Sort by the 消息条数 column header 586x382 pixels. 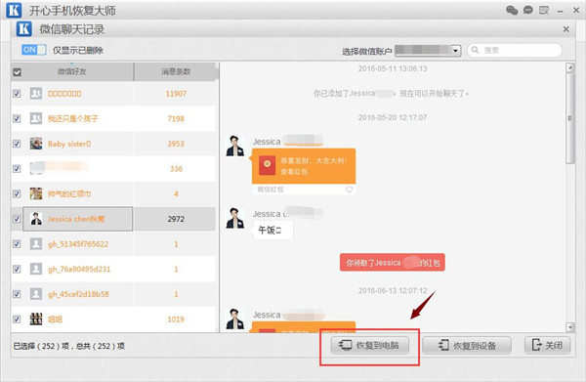(x=176, y=71)
